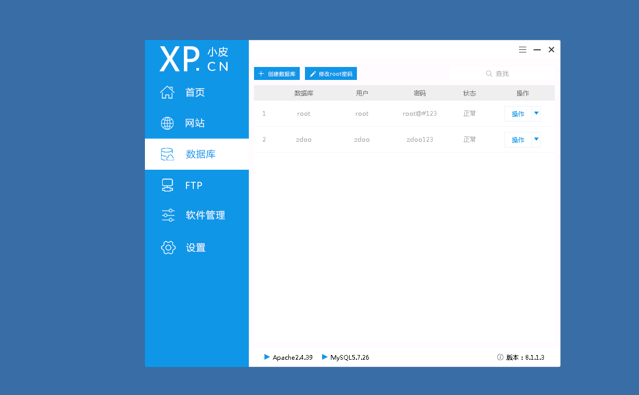This screenshot has height=395, width=639.
Task: Click the Apache2.4.39 status label
Action: click(292, 357)
